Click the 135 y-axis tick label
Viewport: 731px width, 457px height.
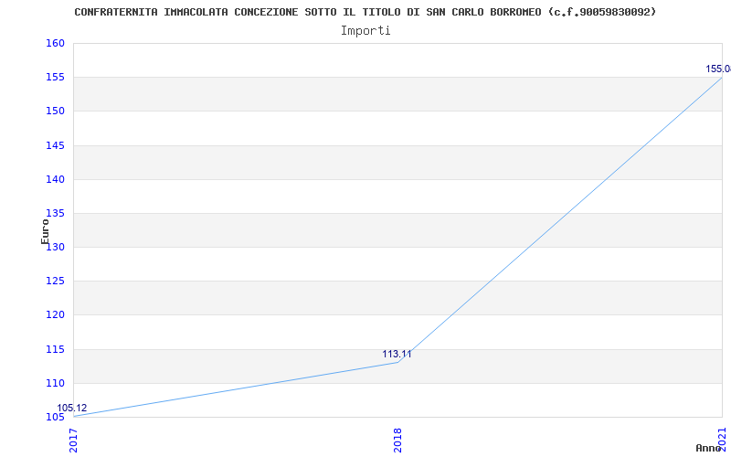click(x=55, y=213)
